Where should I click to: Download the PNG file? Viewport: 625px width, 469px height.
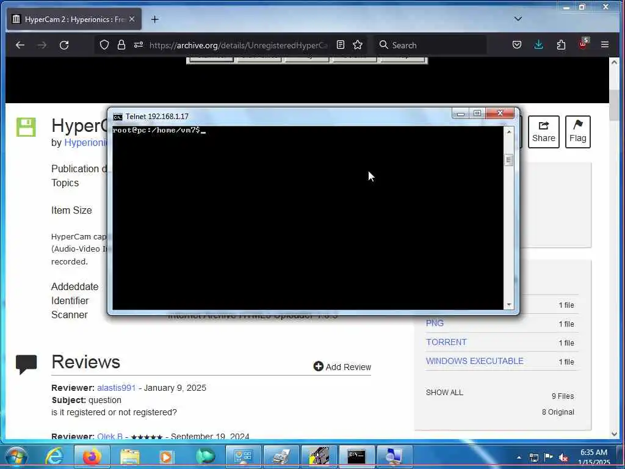click(x=435, y=324)
